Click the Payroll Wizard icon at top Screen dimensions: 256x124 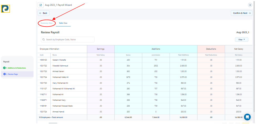(x=41, y=5)
